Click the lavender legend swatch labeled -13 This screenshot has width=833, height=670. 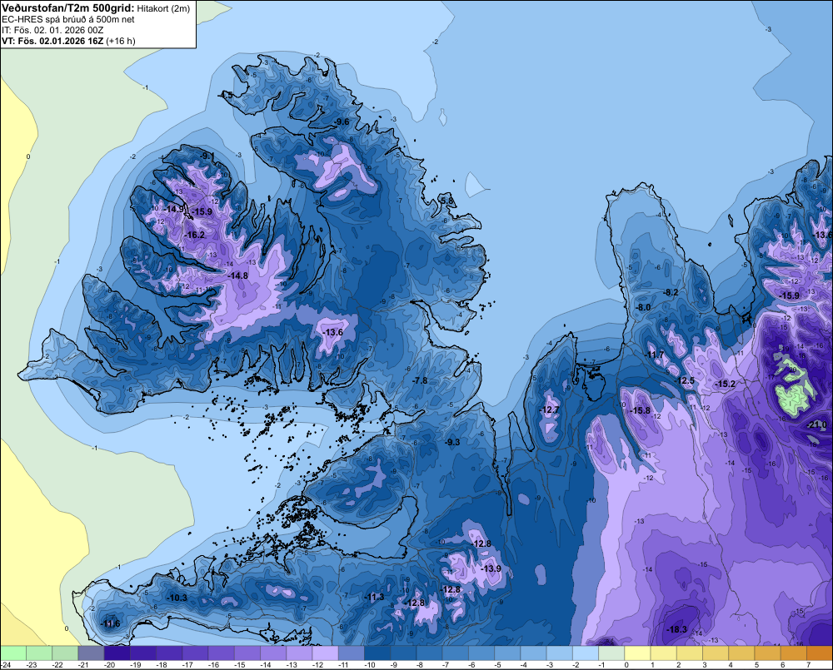pyautogui.click(x=299, y=653)
